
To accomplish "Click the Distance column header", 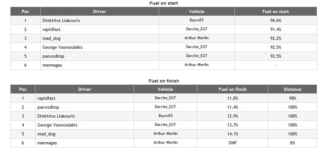I will 292,89.
